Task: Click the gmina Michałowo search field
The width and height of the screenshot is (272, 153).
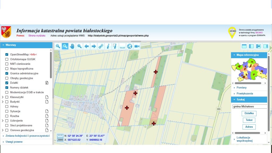Action: click(249, 107)
